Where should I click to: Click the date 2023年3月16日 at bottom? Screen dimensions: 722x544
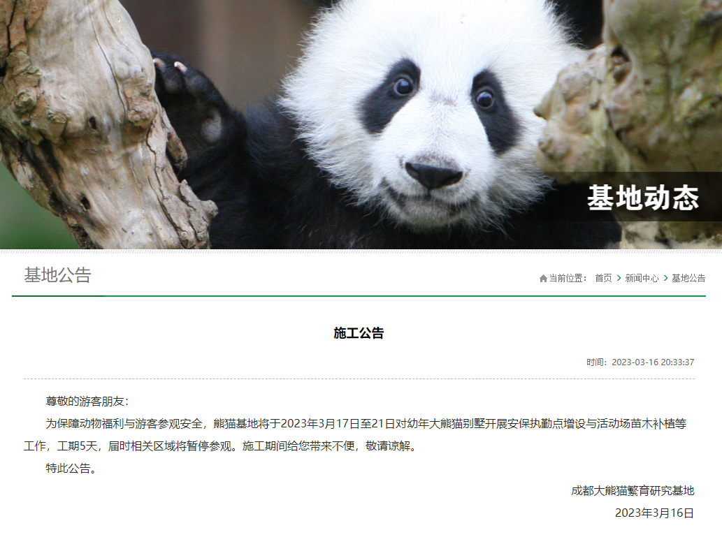point(654,513)
